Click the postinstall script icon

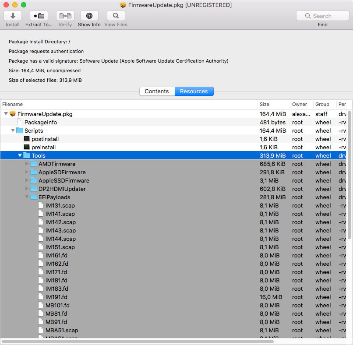(27, 139)
